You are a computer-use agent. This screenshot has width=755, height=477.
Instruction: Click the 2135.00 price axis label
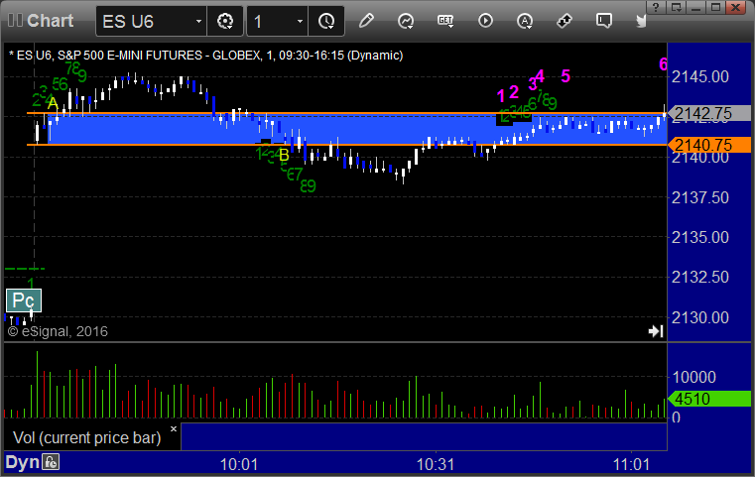click(x=700, y=237)
